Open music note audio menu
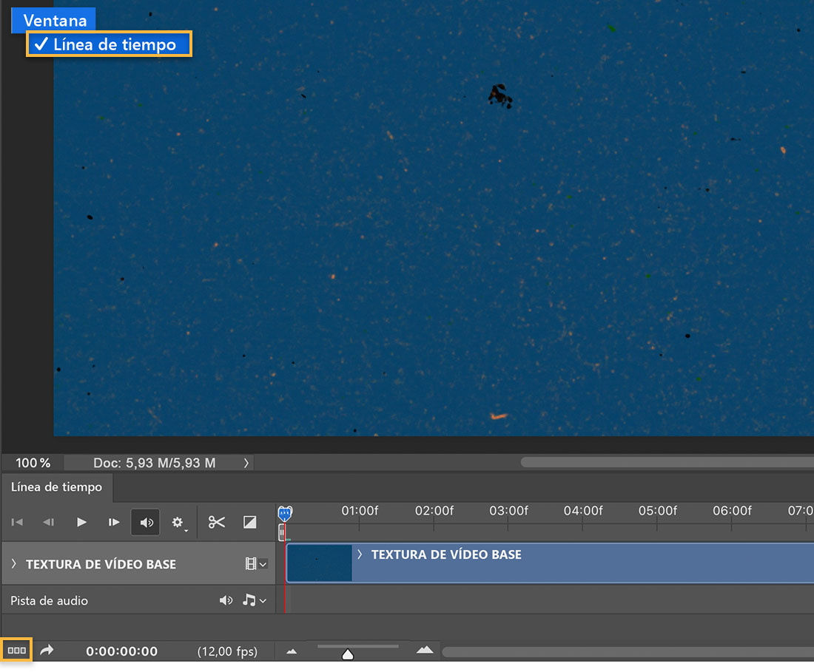The height and width of the screenshot is (672, 814). 255,600
